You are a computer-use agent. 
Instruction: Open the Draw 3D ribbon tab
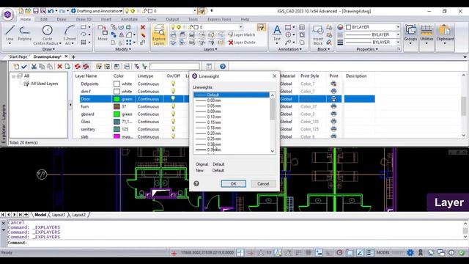(84, 19)
